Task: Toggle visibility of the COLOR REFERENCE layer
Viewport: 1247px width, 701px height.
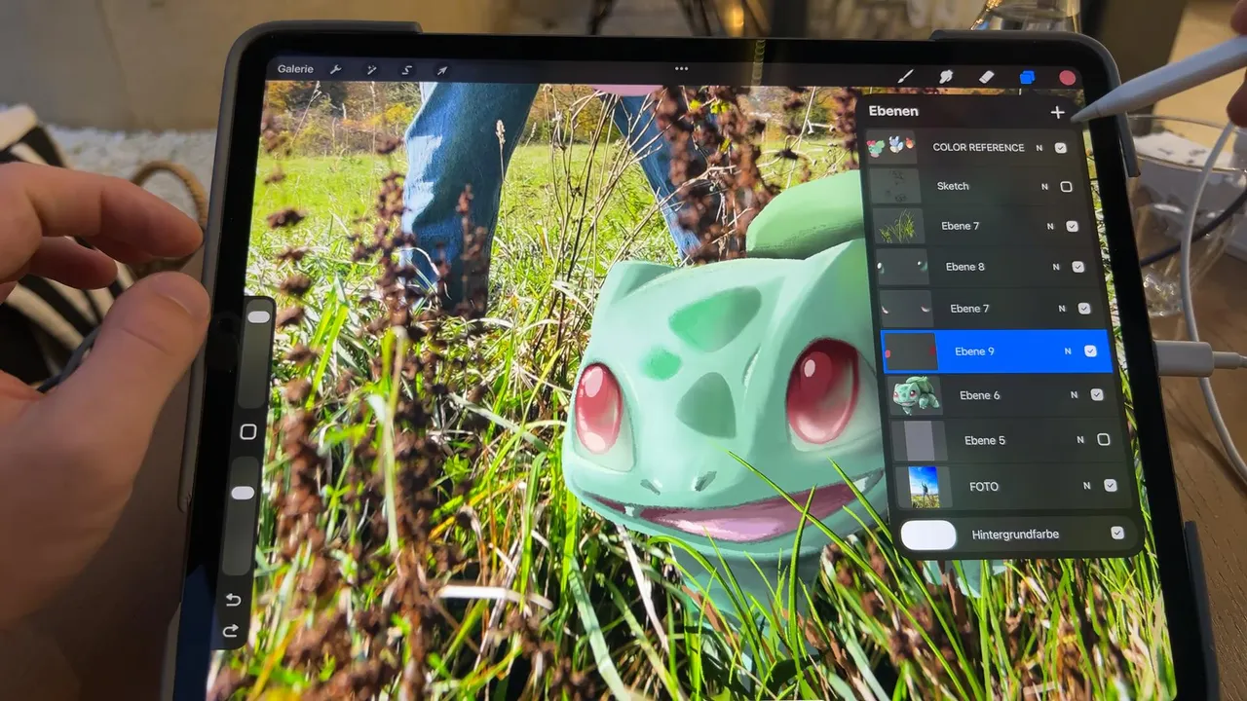Action: [x=1061, y=148]
